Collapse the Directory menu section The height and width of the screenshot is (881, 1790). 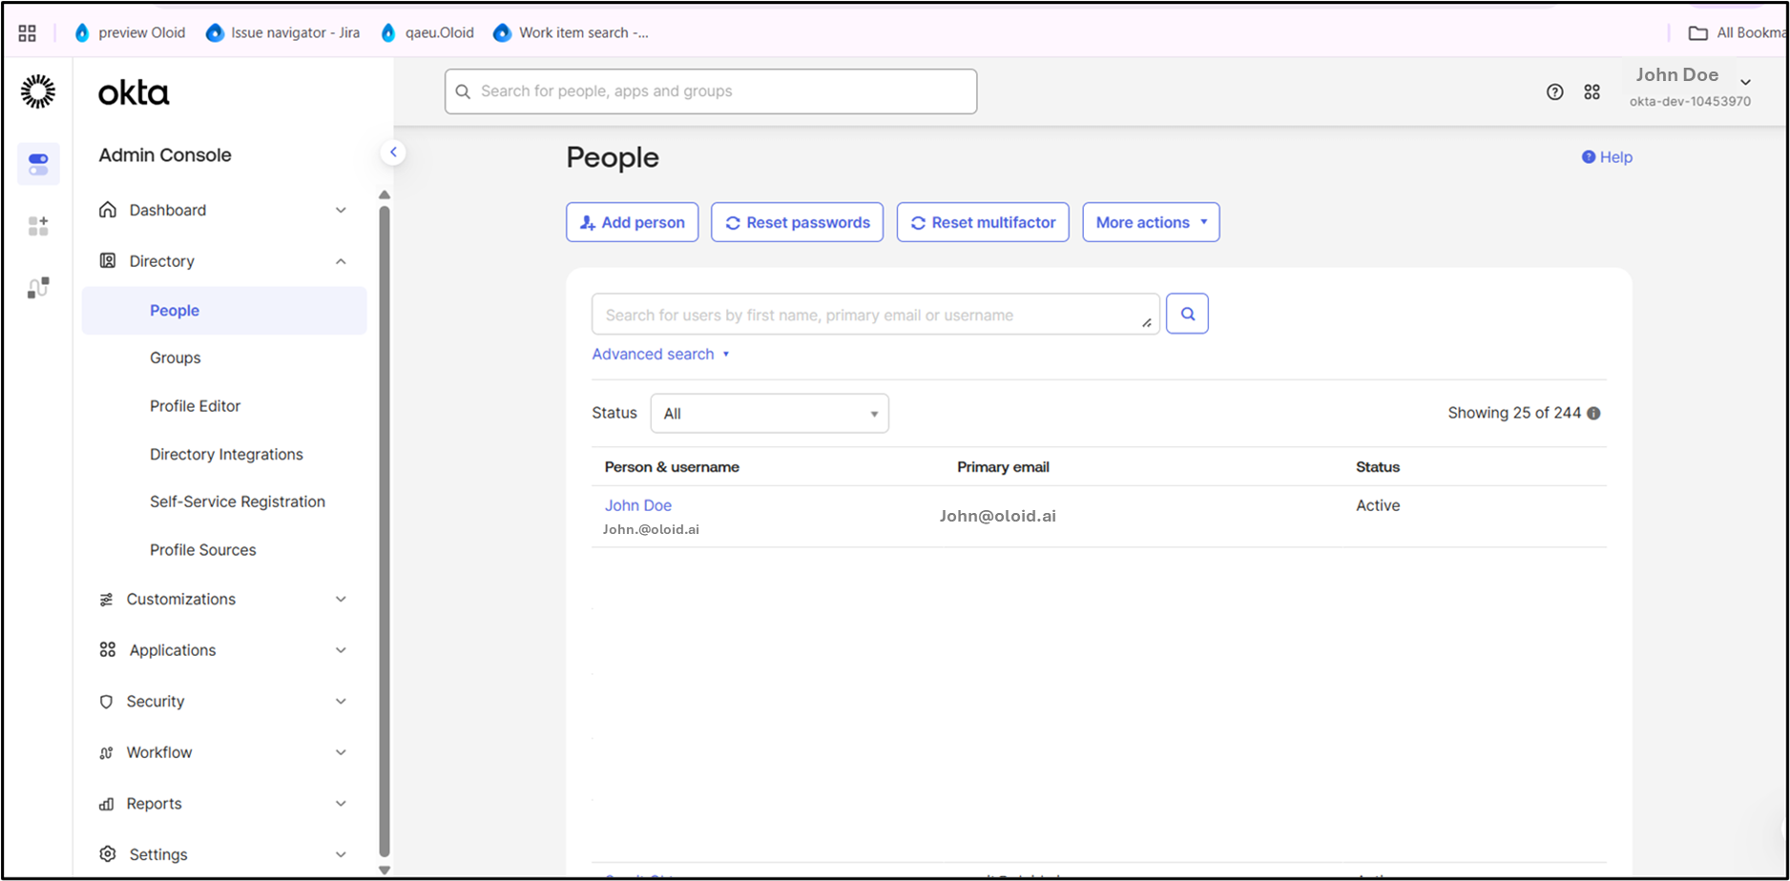[x=224, y=261]
